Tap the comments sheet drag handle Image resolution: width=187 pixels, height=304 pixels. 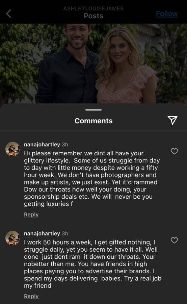[93, 110]
